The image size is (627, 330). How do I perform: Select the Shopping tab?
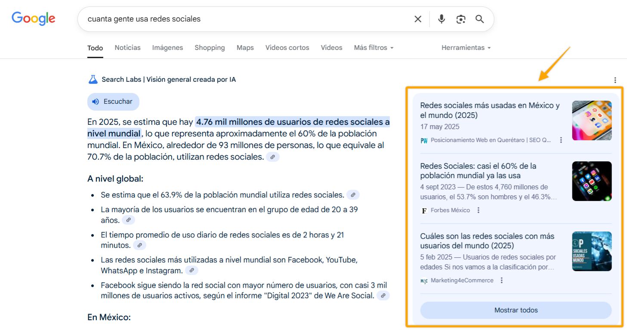point(210,47)
